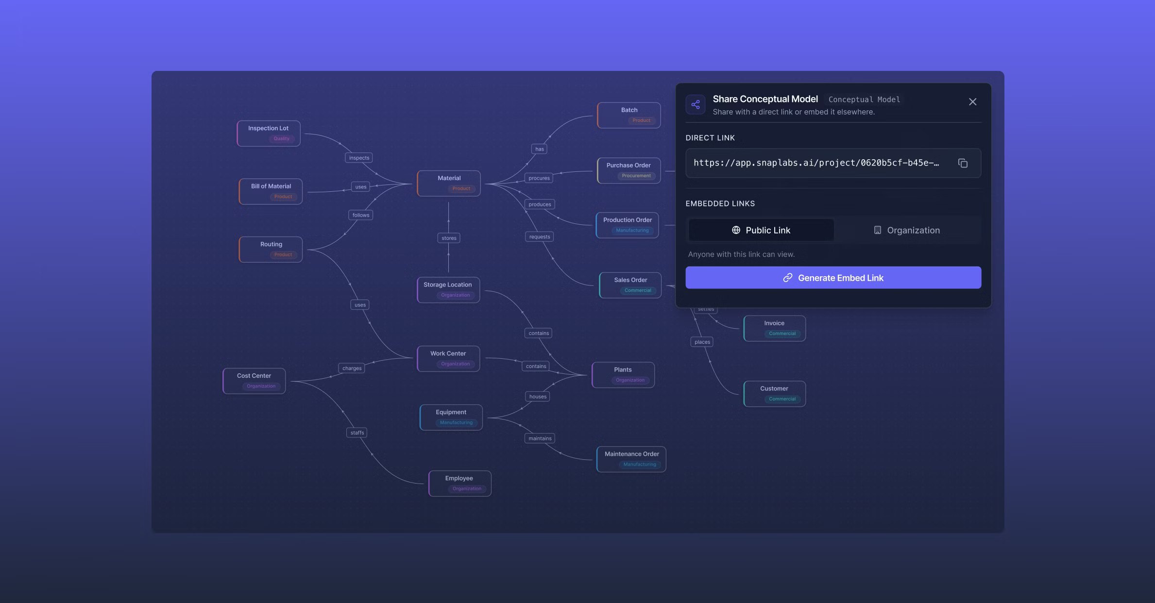Image resolution: width=1155 pixels, height=603 pixels.
Task: Click the share icon in dialog header
Action: 696,104
